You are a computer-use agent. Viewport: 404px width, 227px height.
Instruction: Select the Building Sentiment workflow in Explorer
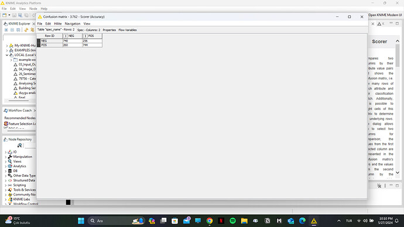click(25, 88)
